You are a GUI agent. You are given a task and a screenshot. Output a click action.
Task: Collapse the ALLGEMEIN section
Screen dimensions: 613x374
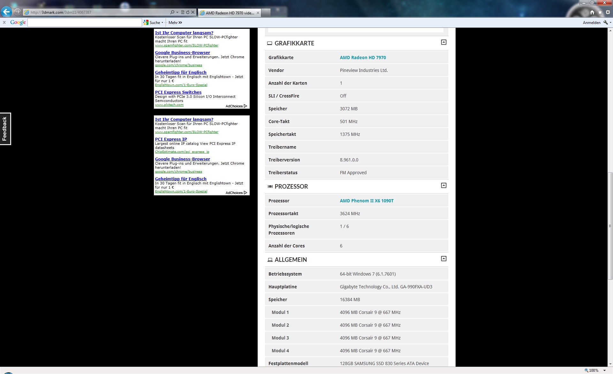pos(443,259)
